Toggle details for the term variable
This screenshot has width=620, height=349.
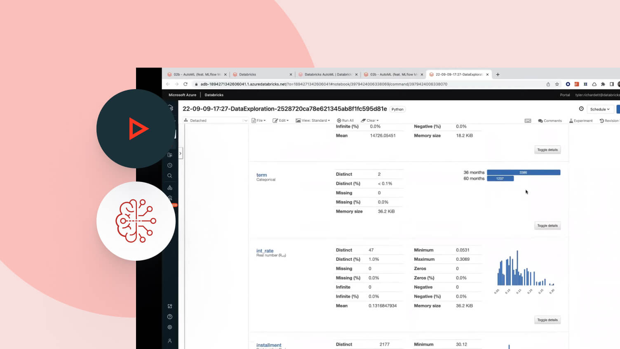click(547, 226)
